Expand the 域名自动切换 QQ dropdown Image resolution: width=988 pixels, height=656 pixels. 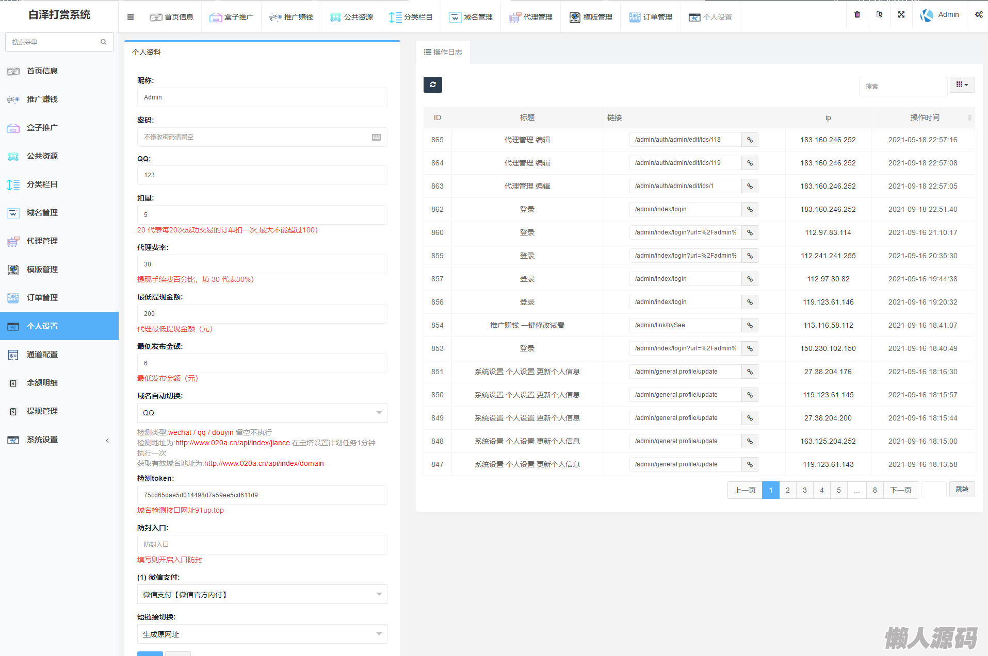[x=262, y=413]
